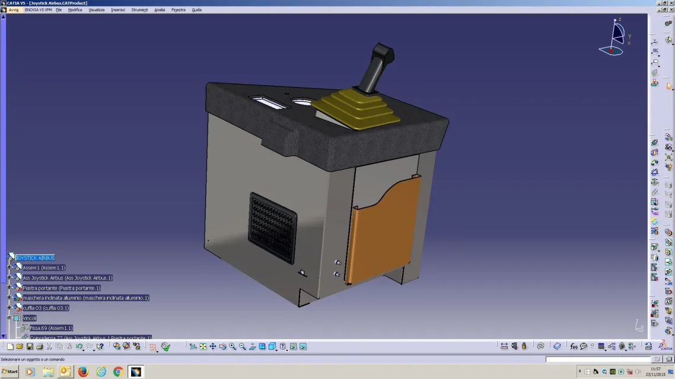Open the Inserisci menu
The image size is (675, 379).
click(118, 10)
